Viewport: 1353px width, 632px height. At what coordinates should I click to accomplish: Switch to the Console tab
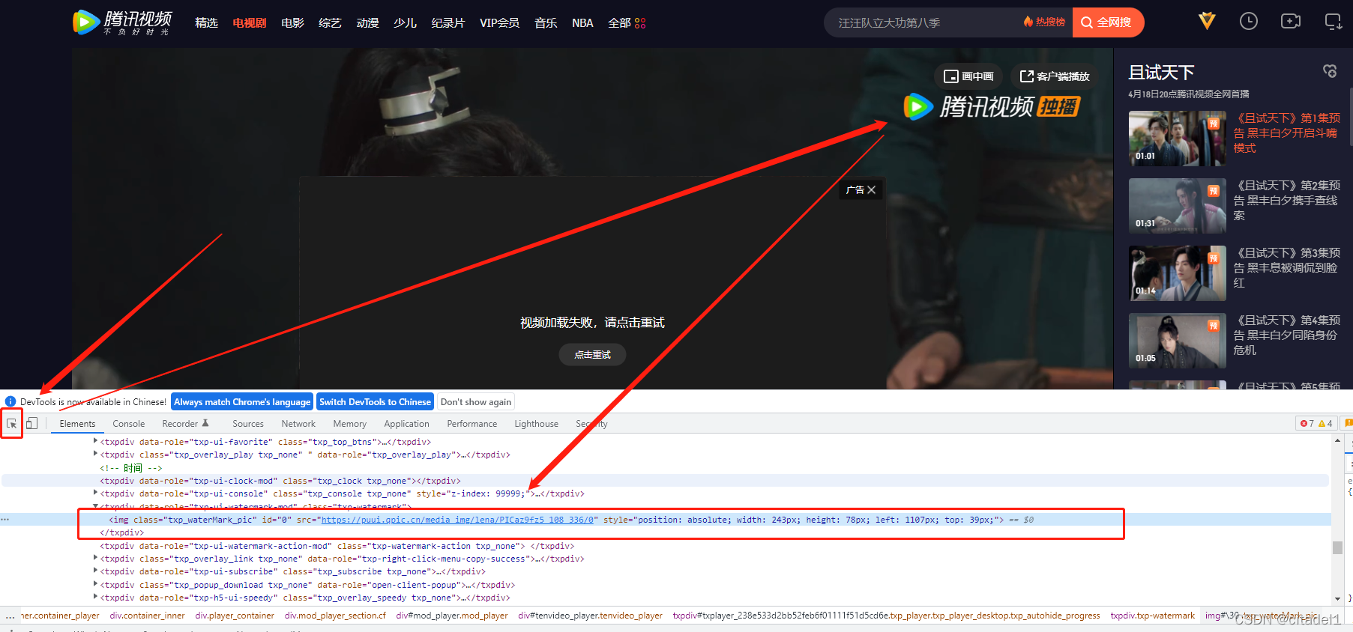pyautogui.click(x=129, y=424)
